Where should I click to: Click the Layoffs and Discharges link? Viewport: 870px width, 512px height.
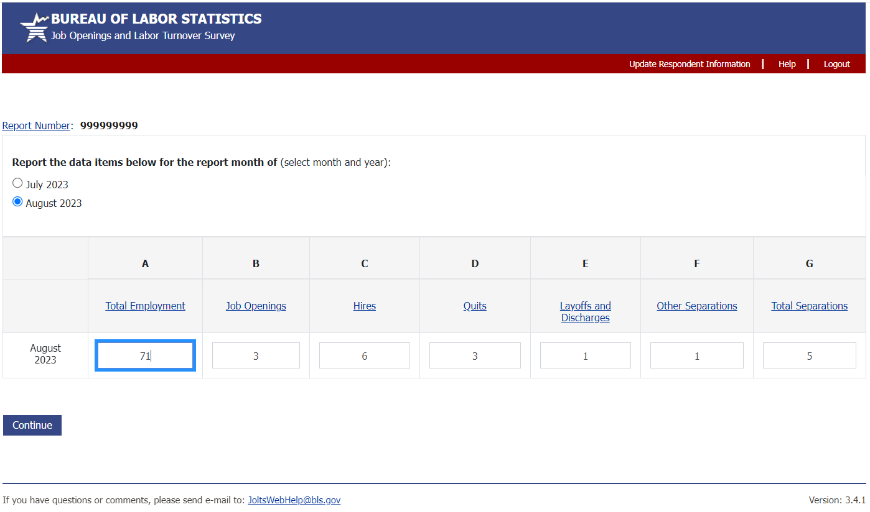[x=585, y=311]
